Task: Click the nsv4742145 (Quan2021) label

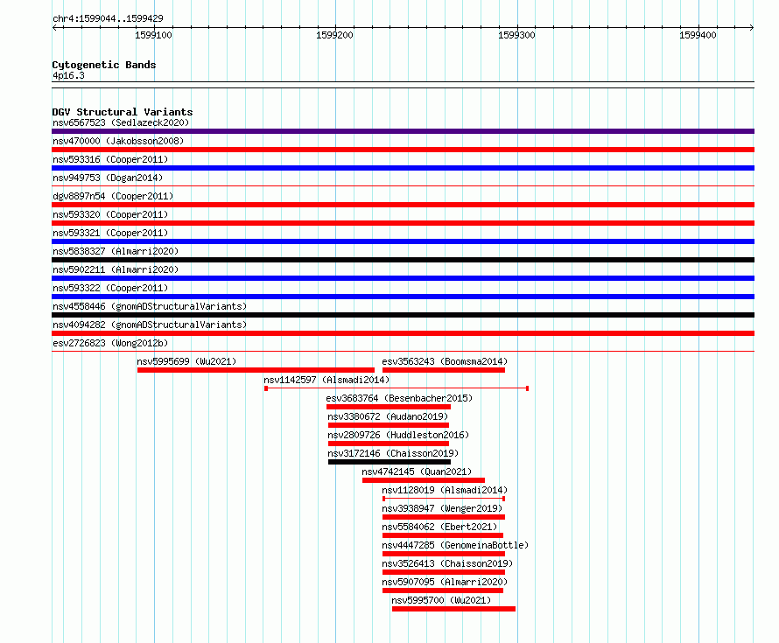Action: pyautogui.click(x=417, y=472)
